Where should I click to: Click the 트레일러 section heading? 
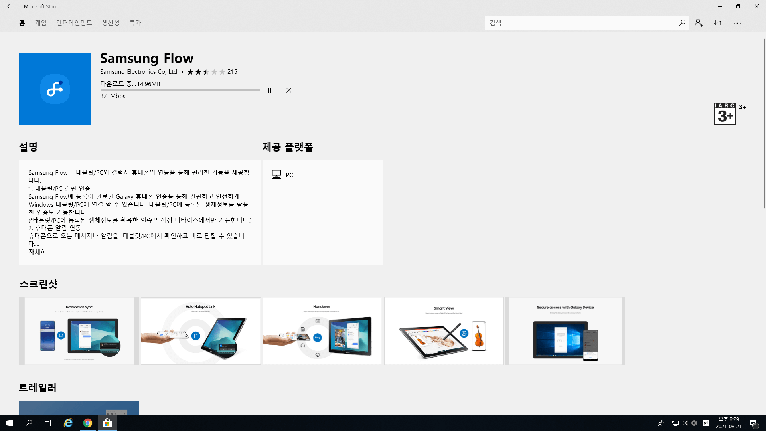click(38, 388)
